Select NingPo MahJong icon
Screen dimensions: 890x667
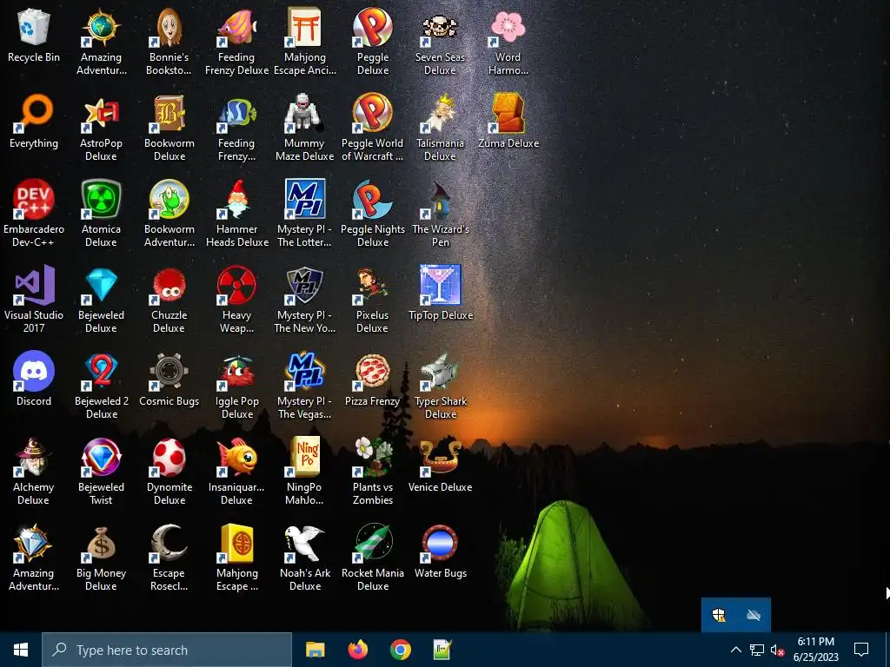click(304, 457)
